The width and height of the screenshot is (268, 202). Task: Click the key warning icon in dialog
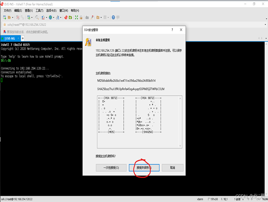(x=88, y=42)
